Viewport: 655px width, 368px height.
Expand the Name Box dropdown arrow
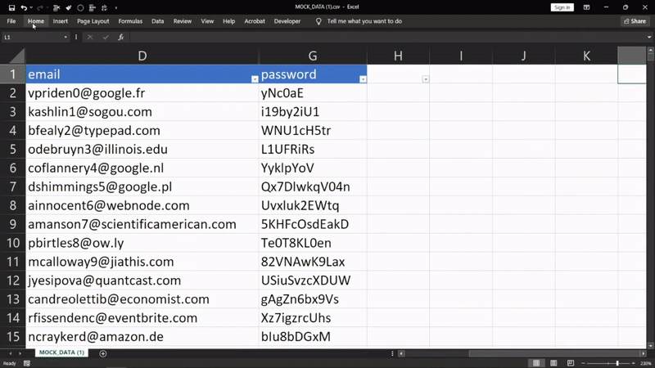click(x=65, y=37)
